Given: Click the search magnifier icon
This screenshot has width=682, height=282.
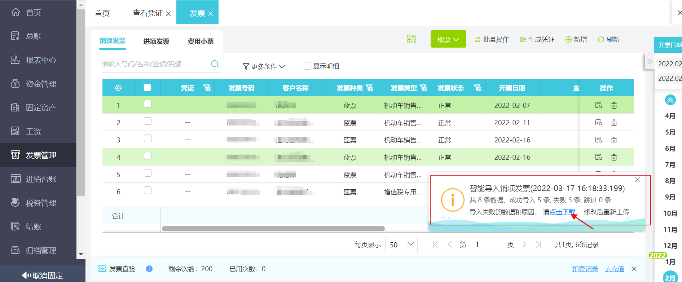Looking at the screenshot, I should 215,64.
